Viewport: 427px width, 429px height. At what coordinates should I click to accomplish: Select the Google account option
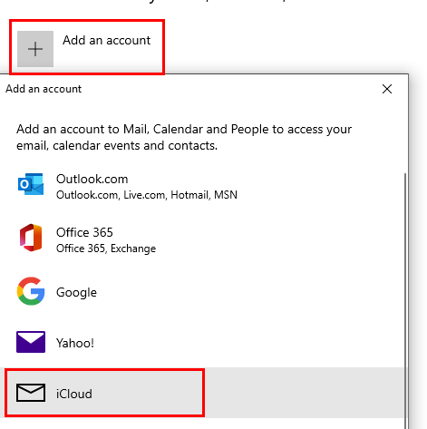coord(202,292)
